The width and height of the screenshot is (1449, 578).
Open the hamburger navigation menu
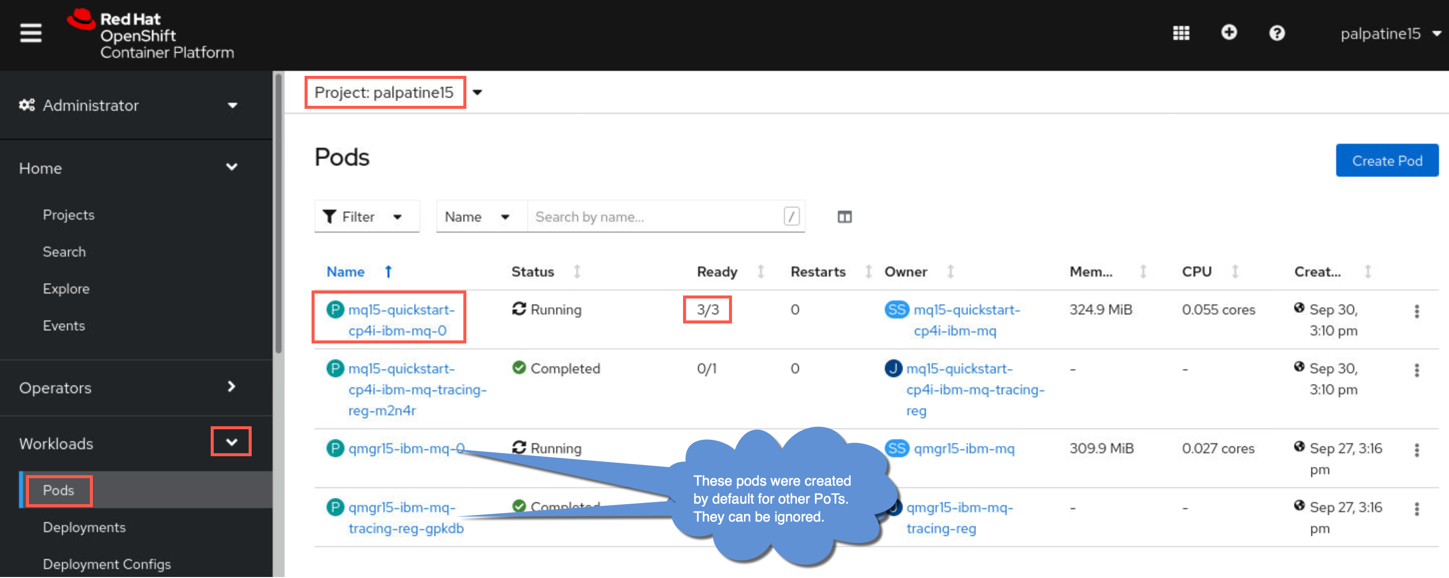click(31, 32)
